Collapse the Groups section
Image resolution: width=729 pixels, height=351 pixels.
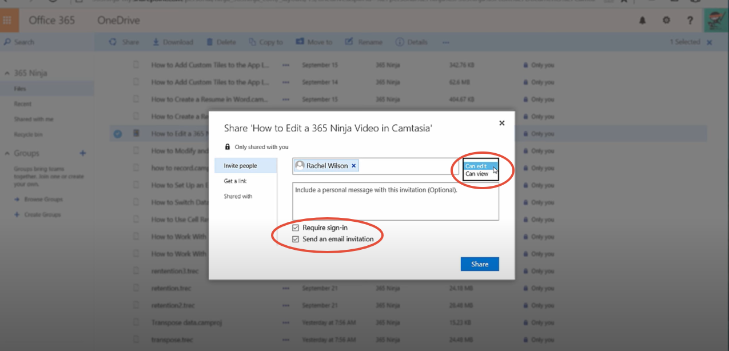7,153
